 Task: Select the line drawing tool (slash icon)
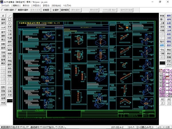pyautogui.click(x=9, y=16)
